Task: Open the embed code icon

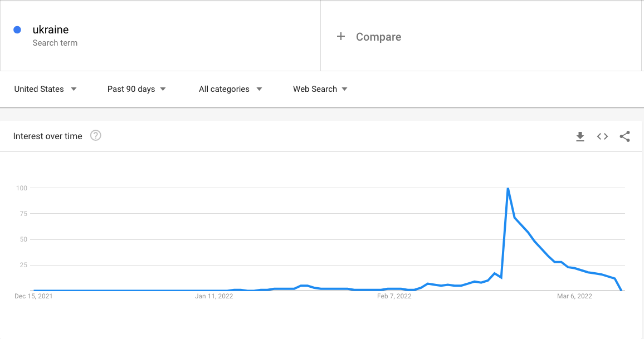Action: [603, 136]
